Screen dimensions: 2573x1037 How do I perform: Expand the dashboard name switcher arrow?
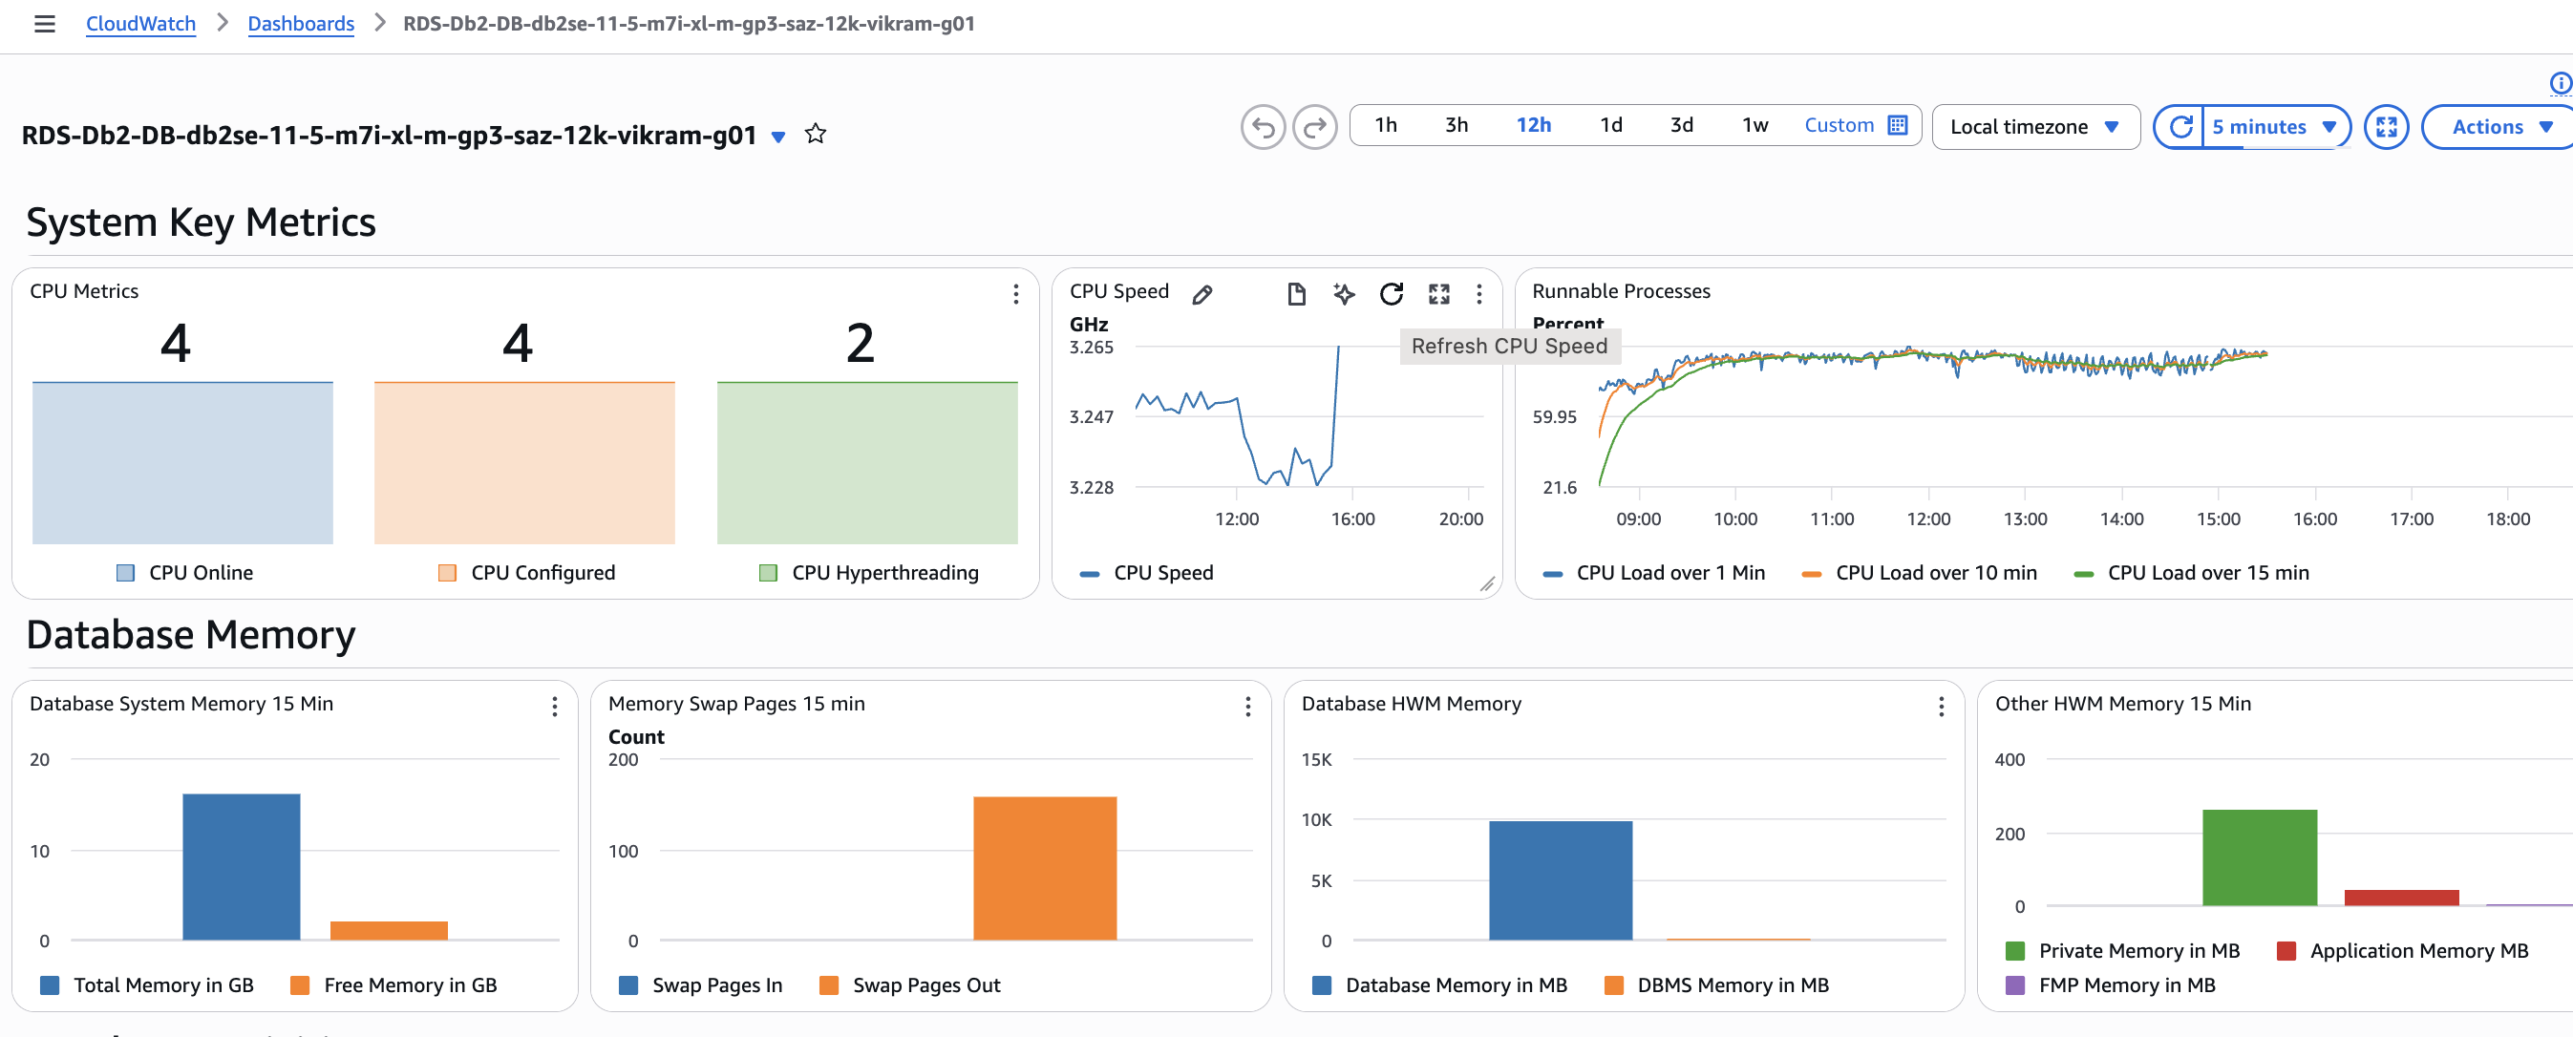tap(778, 137)
